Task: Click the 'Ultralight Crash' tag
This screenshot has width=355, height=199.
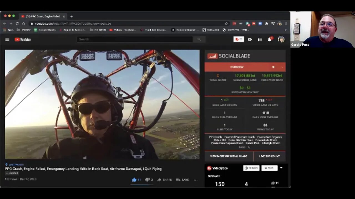Action: pos(271,143)
